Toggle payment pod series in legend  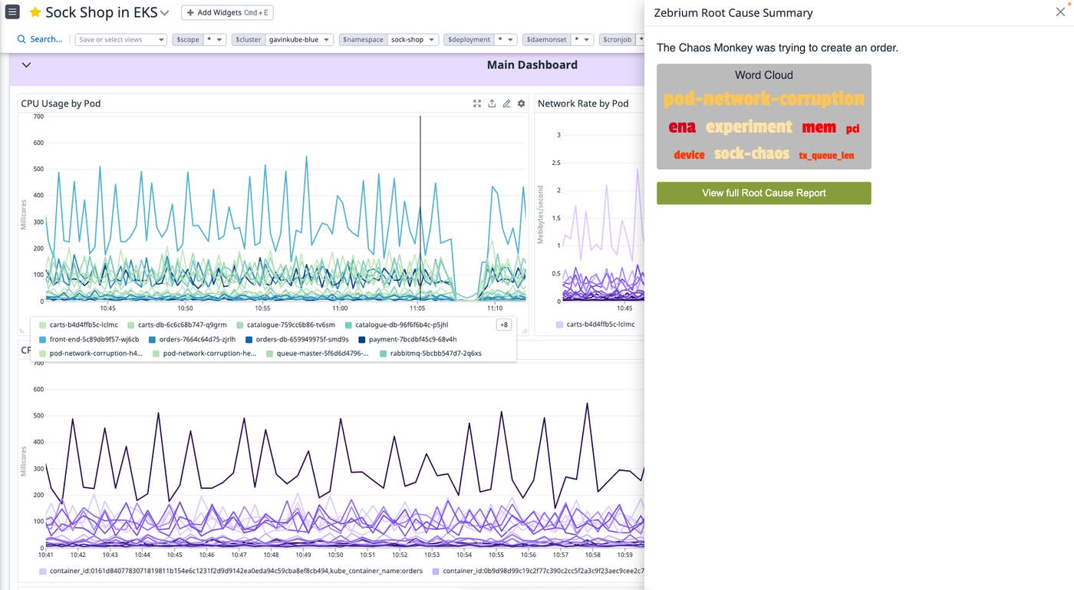point(412,339)
